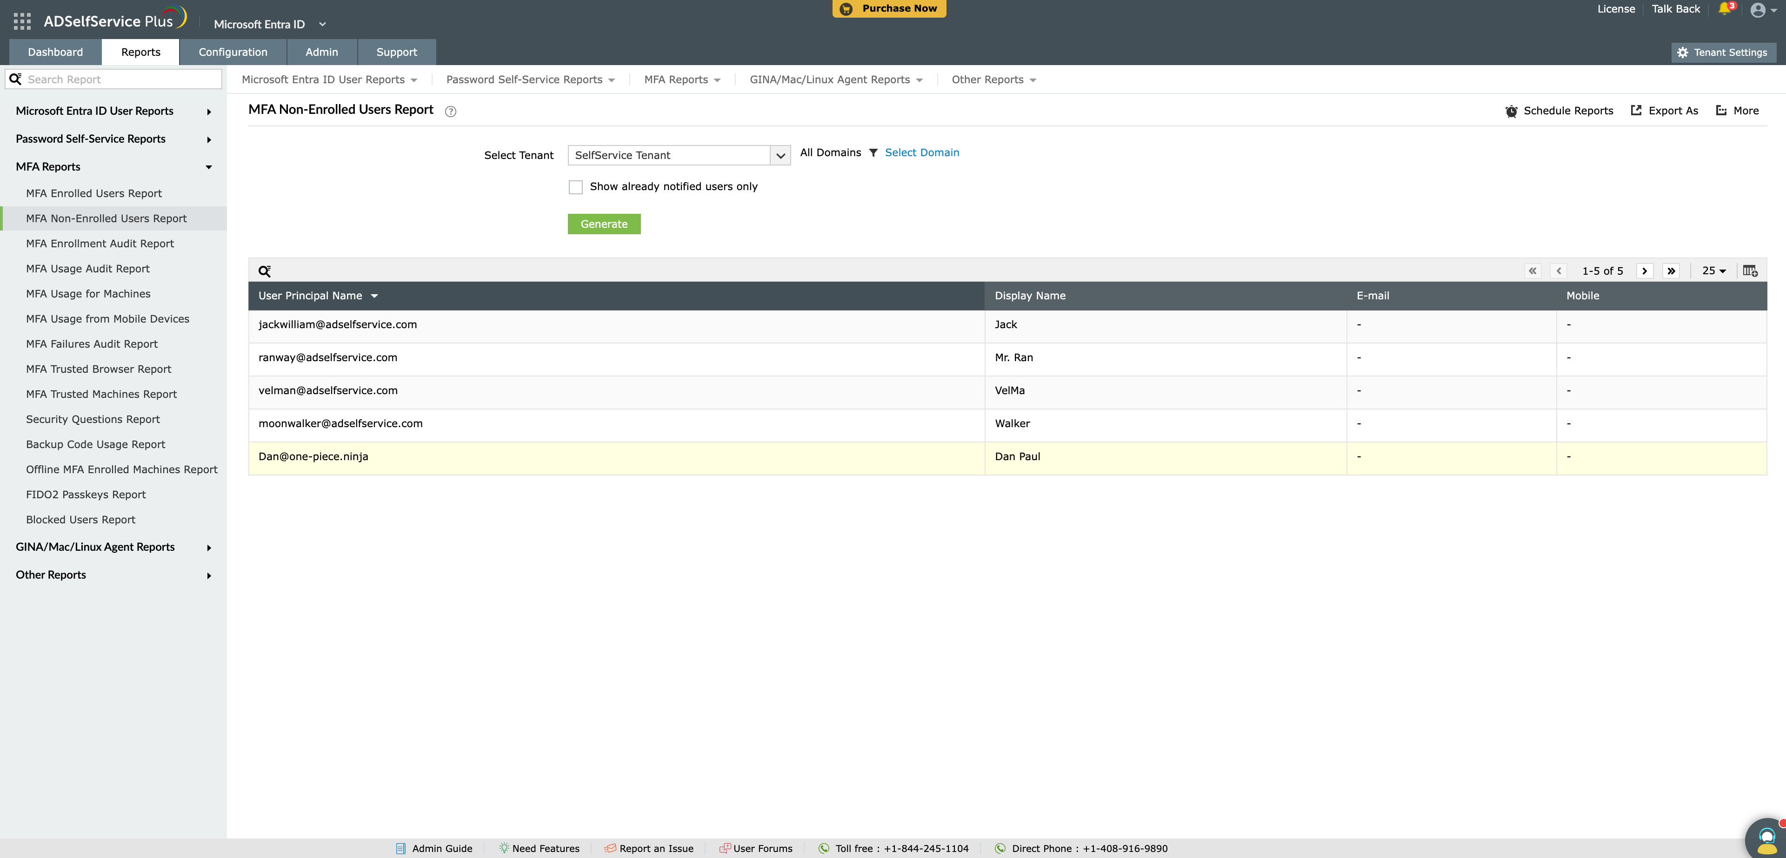This screenshot has height=858, width=1786.
Task: Click the Tenant Settings gear icon
Action: pos(1683,53)
